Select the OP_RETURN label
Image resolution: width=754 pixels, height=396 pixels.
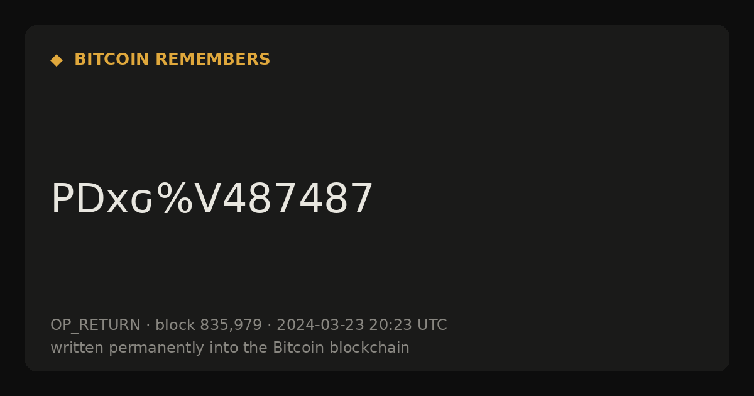(x=96, y=325)
